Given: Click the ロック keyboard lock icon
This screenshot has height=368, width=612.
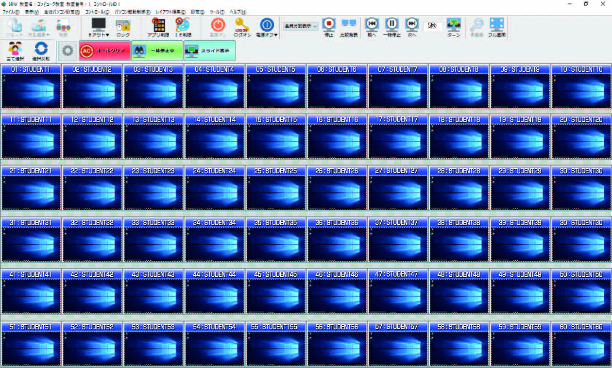Looking at the screenshot, I should [x=123, y=28].
